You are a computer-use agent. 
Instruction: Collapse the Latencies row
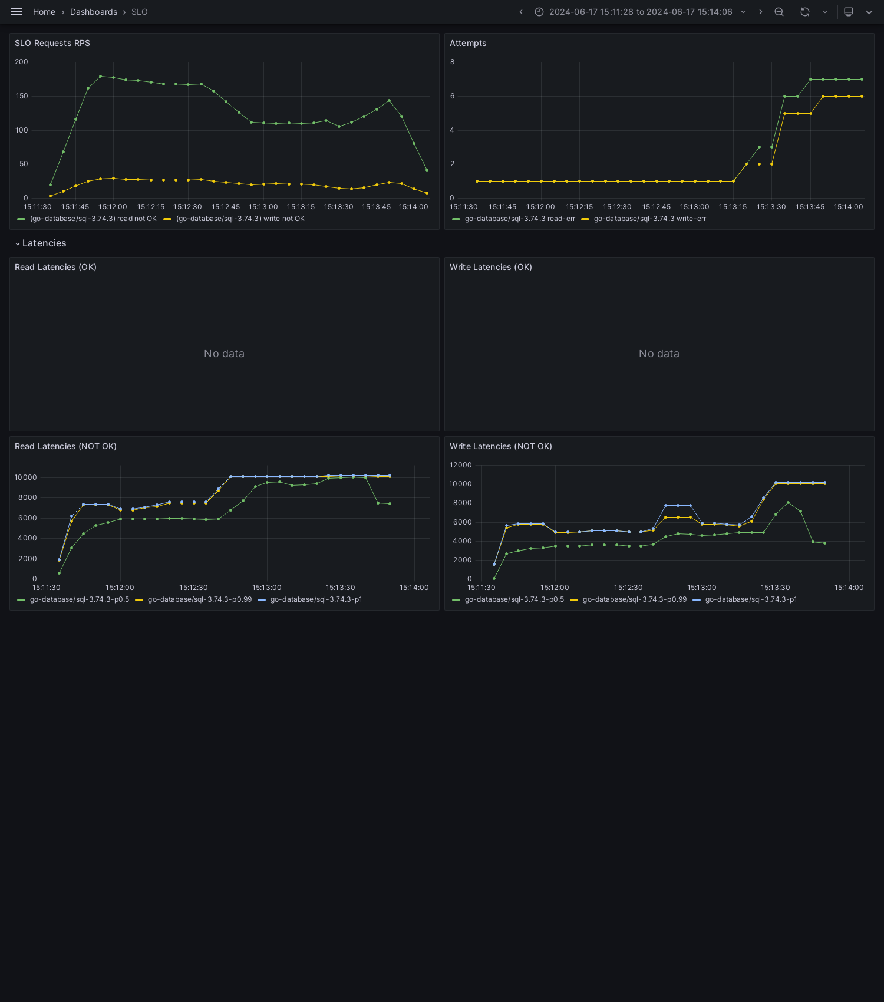pos(40,243)
